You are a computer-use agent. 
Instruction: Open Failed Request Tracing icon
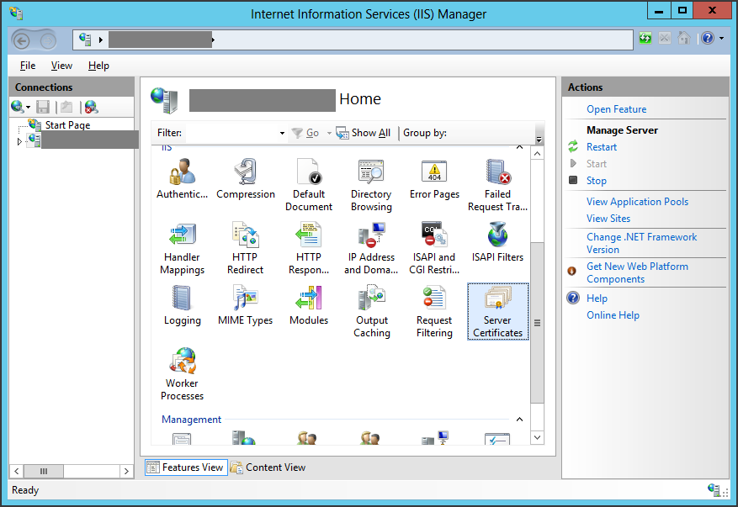497,185
